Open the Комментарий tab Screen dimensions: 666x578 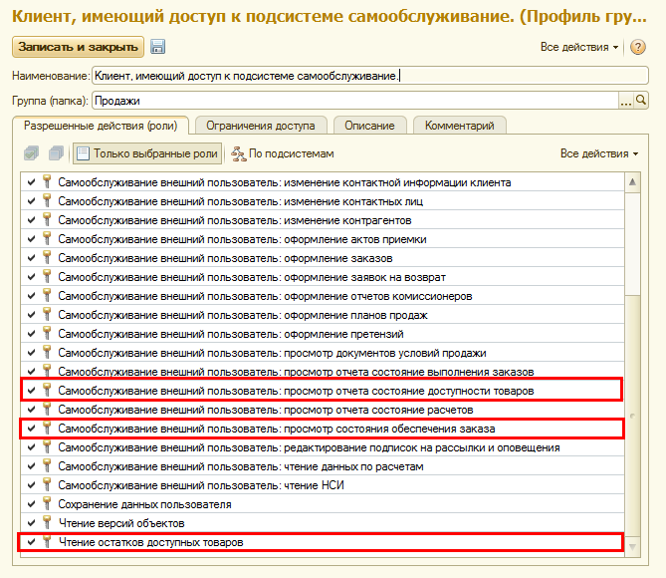pyautogui.click(x=459, y=126)
